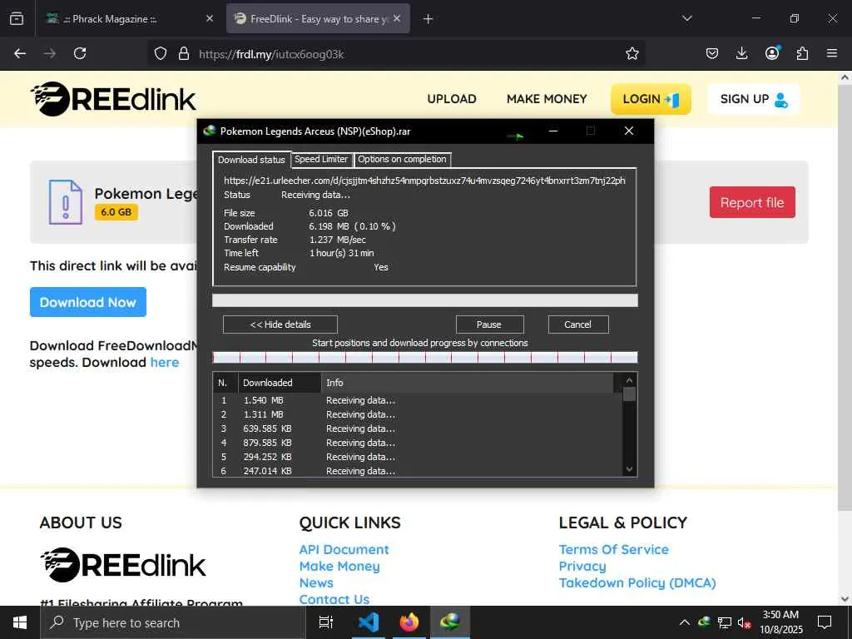Click connections list scroll down arrow
Viewport: 852px width, 639px height.
[x=629, y=469]
